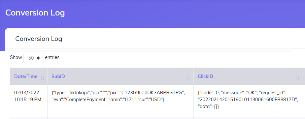Screen dimensions: 305x119
Task: Click the Show label before the entries selector
Action: tap(16, 57)
